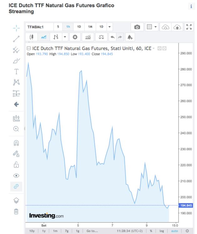Open chart settings gear in toolbar
The height and width of the screenshot is (234, 197).
75,37
